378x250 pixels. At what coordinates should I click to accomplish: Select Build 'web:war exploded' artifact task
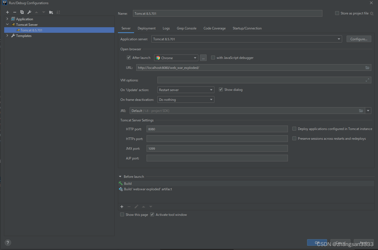click(x=246, y=189)
